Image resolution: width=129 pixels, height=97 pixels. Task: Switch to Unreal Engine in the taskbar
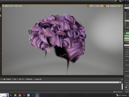(37, 95)
